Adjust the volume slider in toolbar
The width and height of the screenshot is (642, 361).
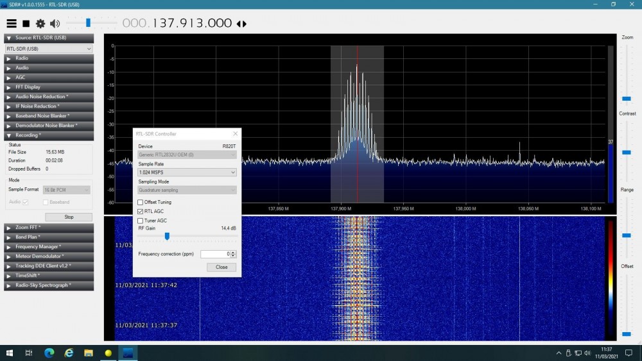click(x=88, y=23)
